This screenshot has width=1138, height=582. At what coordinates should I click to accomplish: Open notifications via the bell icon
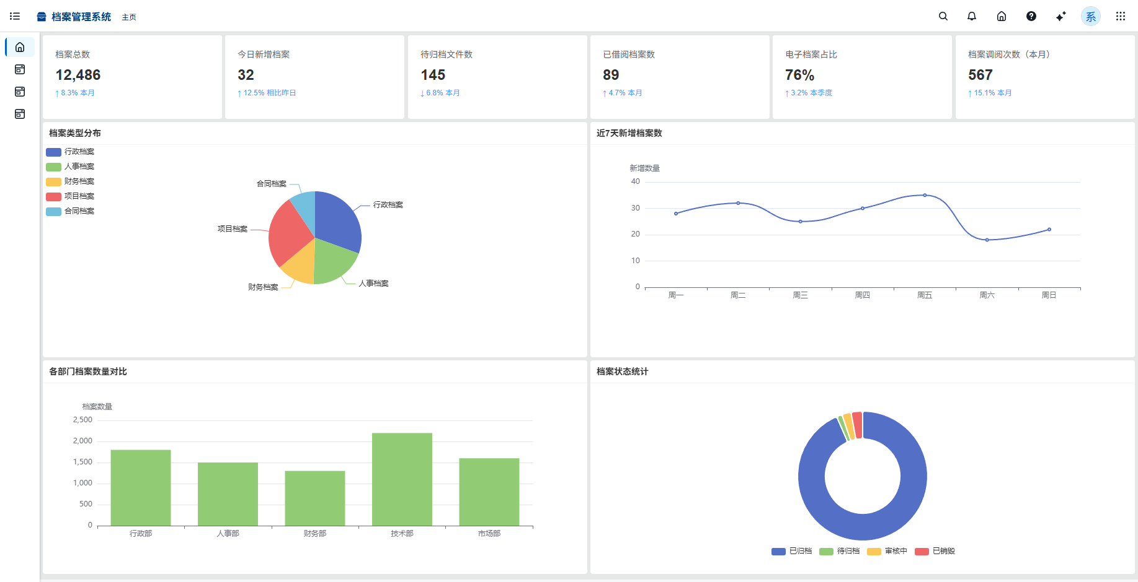[x=971, y=17]
